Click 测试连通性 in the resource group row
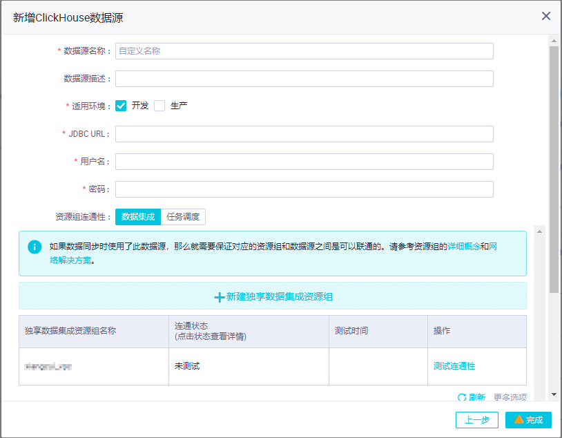 tap(454, 366)
